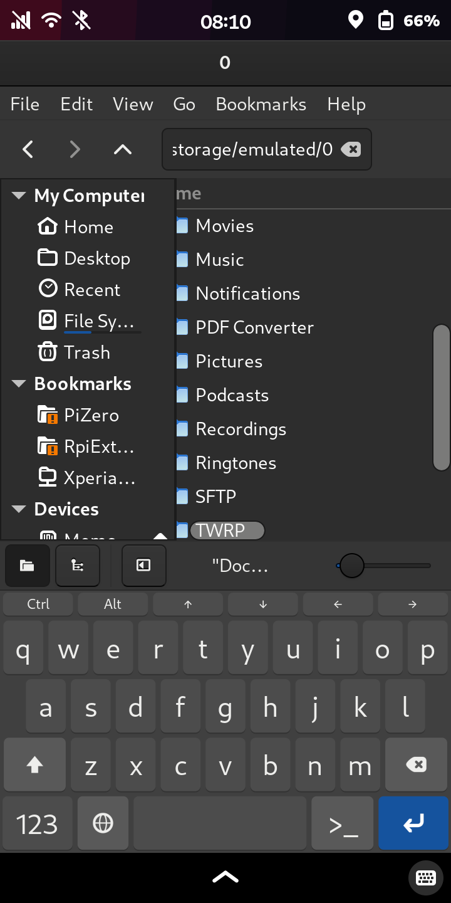Toggle the tree view sidebar

click(78, 566)
